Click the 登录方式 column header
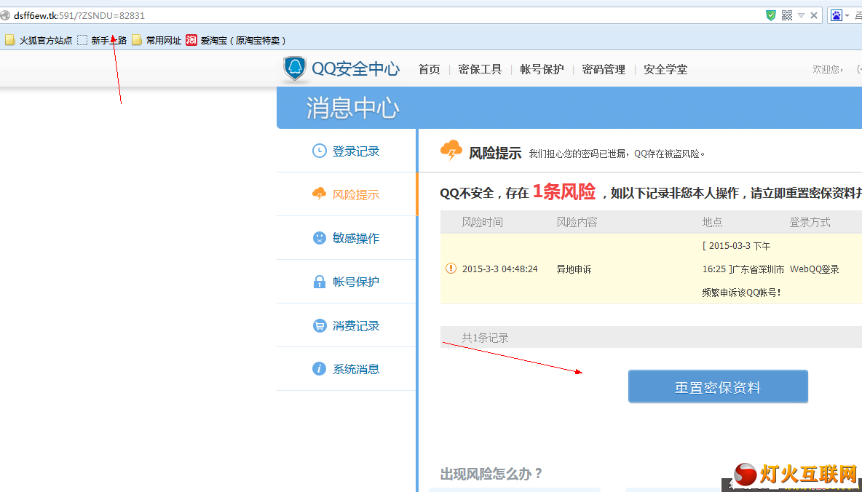Viewport: 862px width, 492px height. (x=810, y=222)
